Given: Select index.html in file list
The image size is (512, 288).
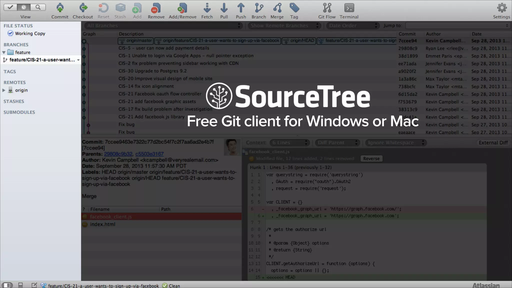Looking at the screenshot, I should tap(161, 224).
